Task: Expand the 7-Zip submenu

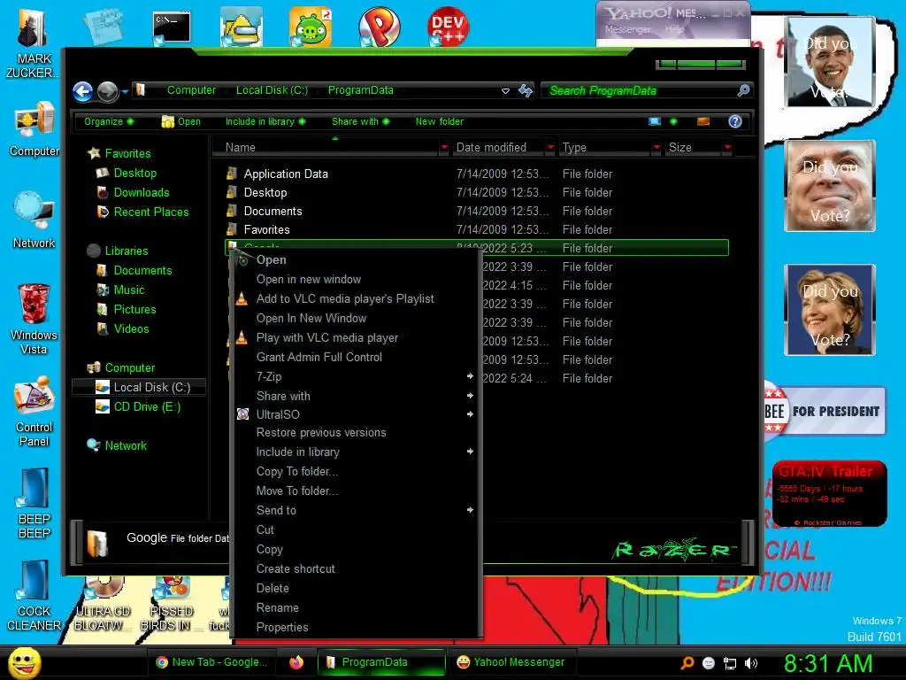Action: (x=356, y=376)
